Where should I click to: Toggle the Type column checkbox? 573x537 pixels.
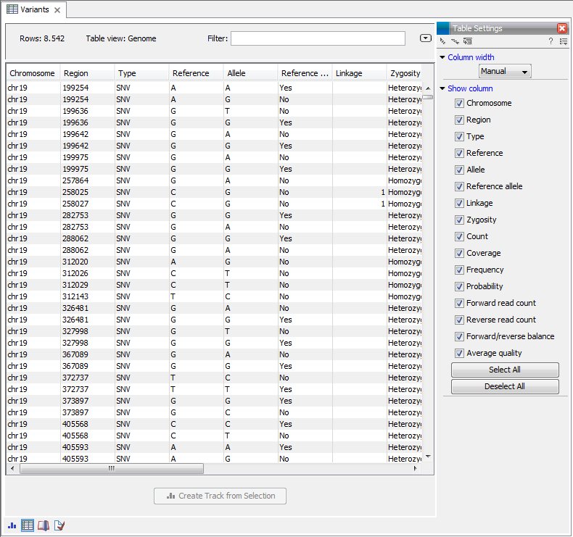point(459,136)
